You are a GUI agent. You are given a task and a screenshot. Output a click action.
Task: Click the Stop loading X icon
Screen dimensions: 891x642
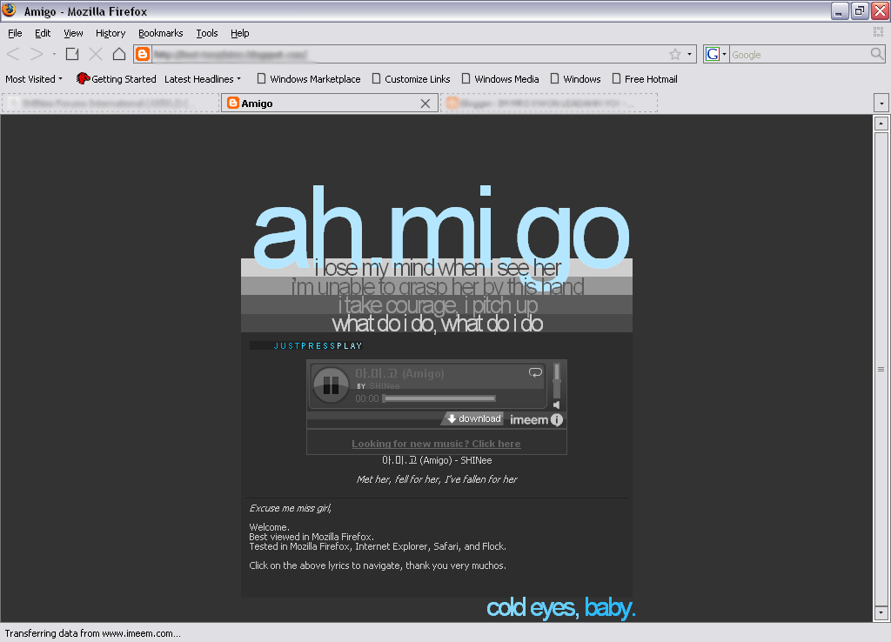click(96, 54)
